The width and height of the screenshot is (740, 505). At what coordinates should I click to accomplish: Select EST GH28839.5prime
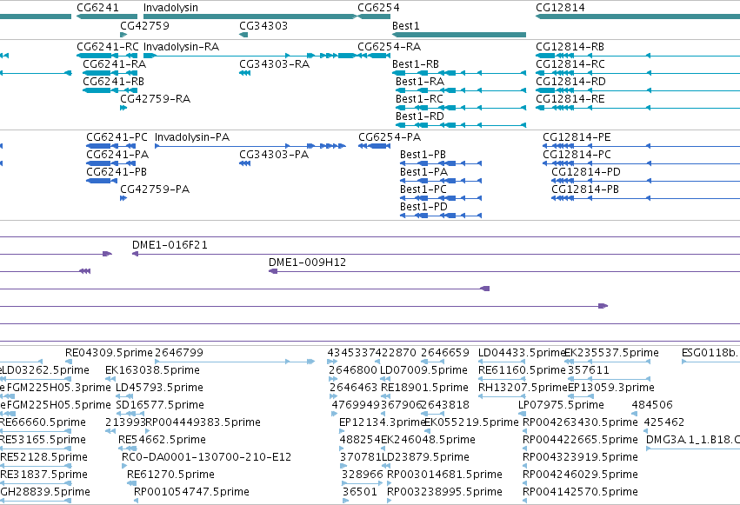[45, 492]
